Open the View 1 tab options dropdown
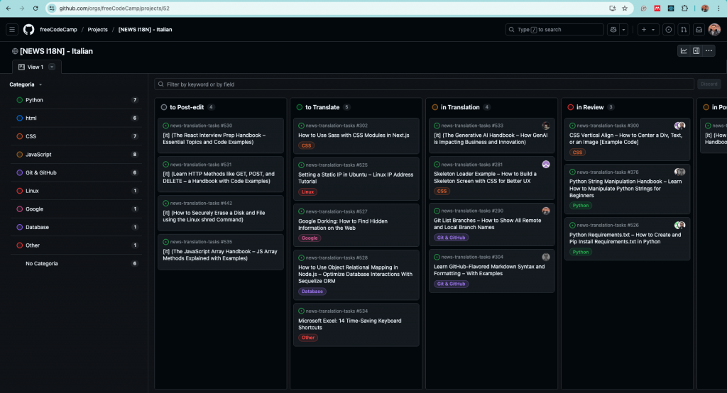Screen dimensions: 727x393 52,67
